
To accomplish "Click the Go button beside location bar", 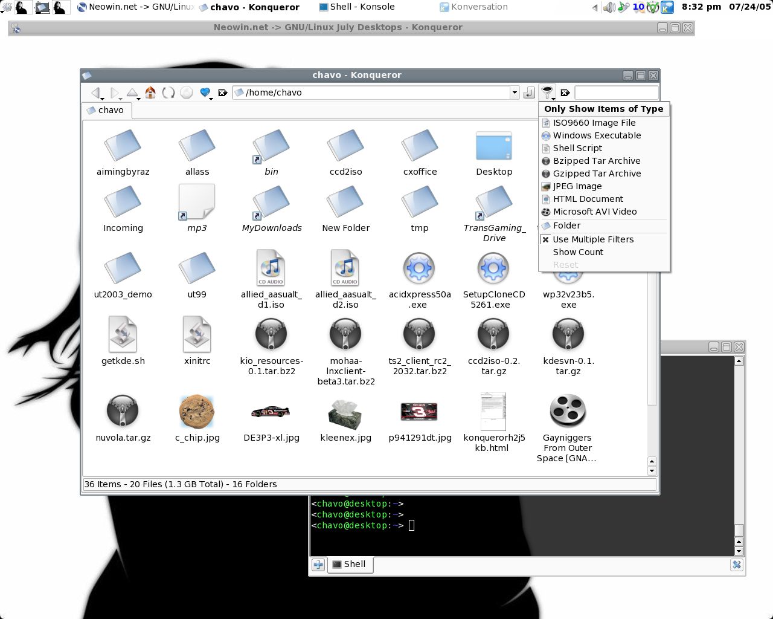I will point(529,92).
